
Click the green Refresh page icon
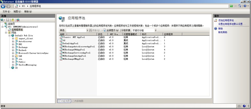[232, 6]
